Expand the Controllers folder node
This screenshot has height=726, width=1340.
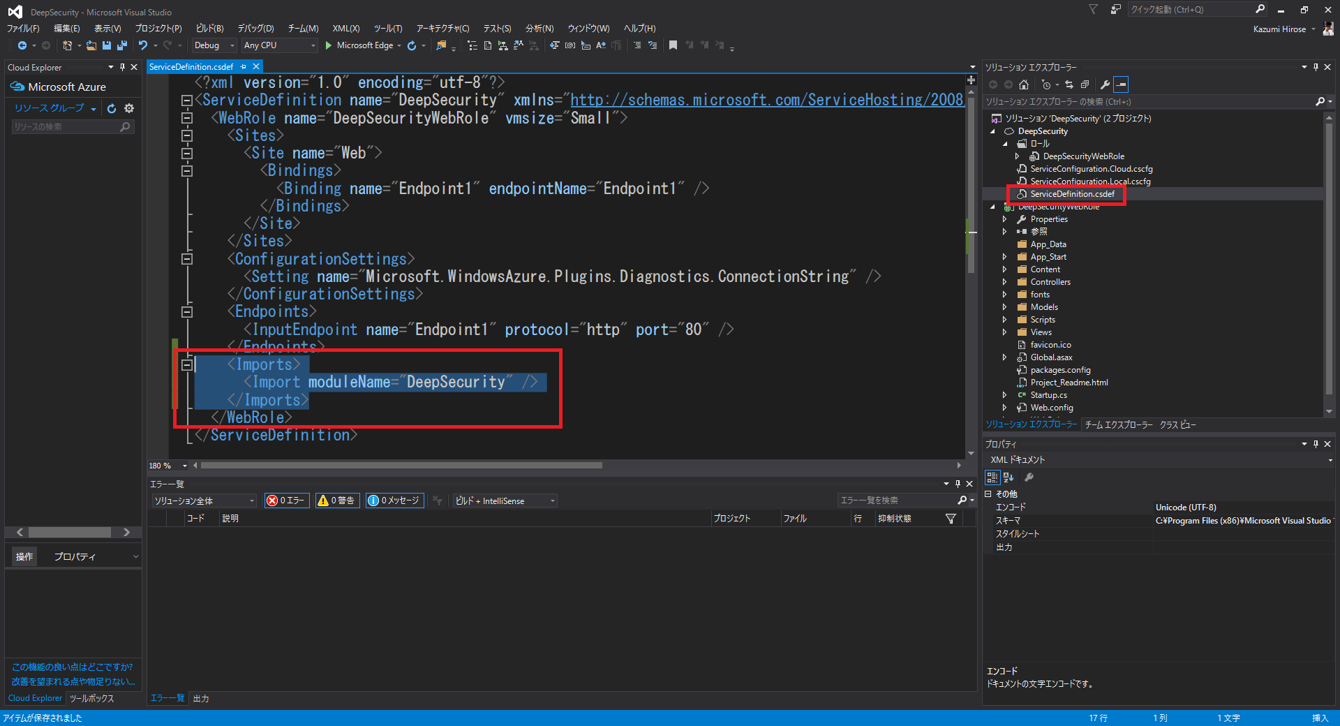pos(1004,282)
